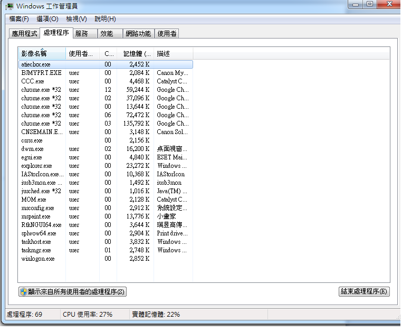The width and height of the screenshot is (402, 332).
Task: Sort by 影像名稱 column header
Action: tap(42, 54)
